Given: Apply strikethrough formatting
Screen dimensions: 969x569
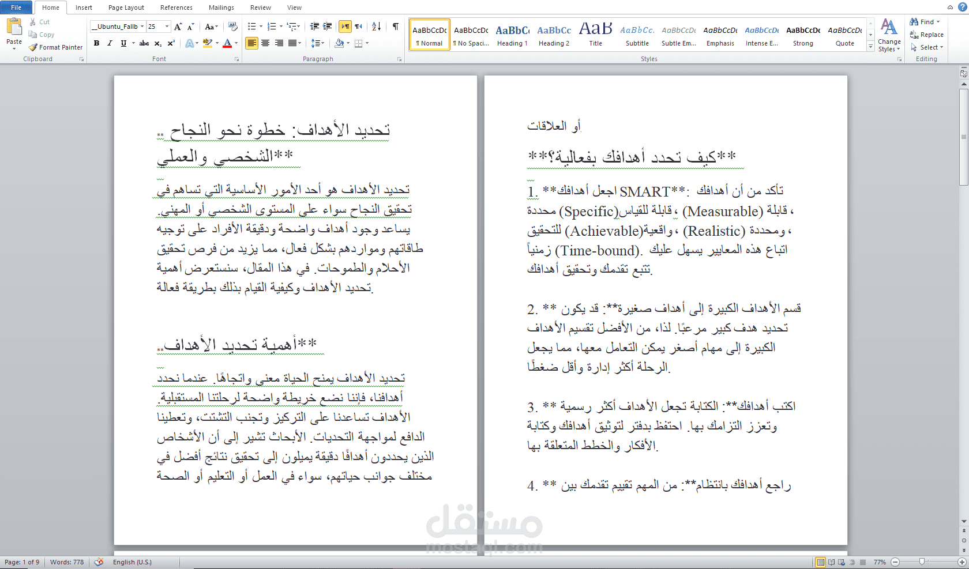Looking at the screenshot, I should [144, 43].
